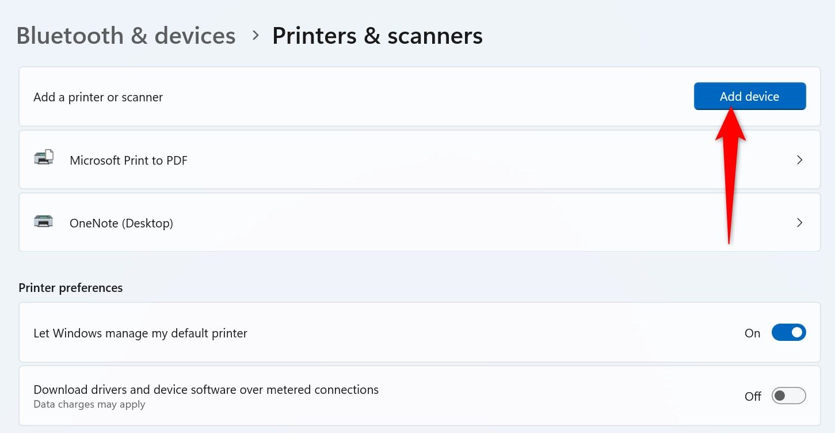Viewport: 835px width, 433px height.
Task: Open the Microsoft Print to PDF label
Action: tap(128, 161)
